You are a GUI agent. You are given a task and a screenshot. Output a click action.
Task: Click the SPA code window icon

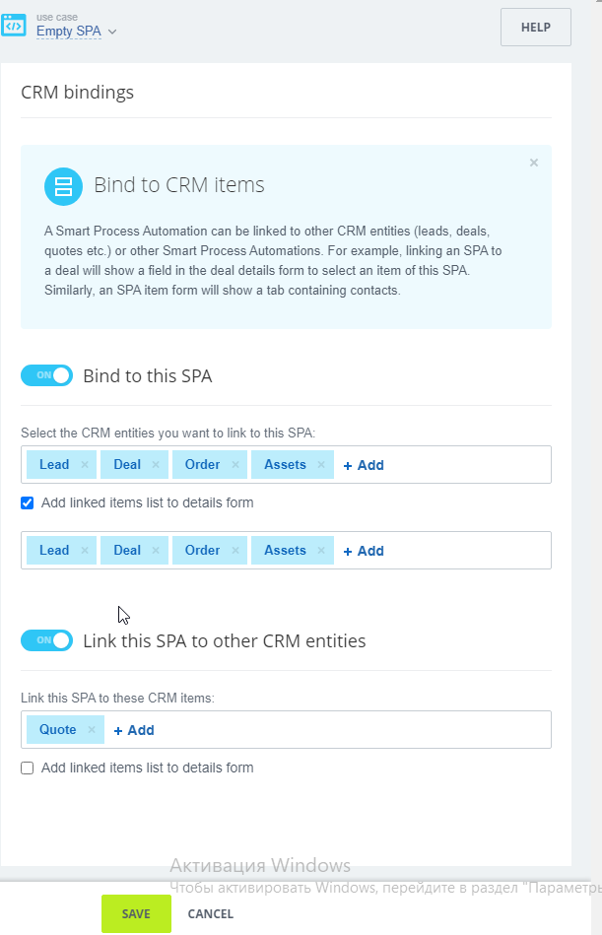14,25
